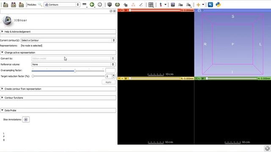The width and height of the screenshot is (271, 152).
Task: Open the Subject hierarchy module icon
Action: click(x=133, y=5)
